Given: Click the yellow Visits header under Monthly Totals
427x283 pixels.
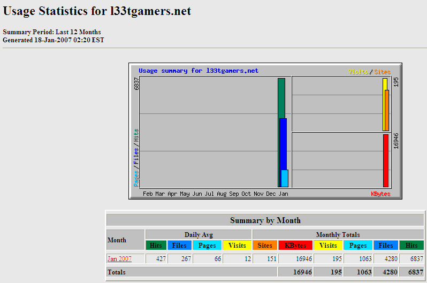Looking at the screenshot, I should click(x=328, y=245).
